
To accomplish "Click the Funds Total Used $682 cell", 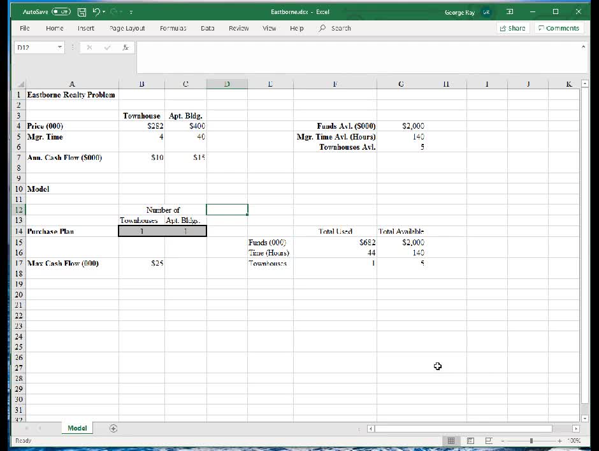I will coord(335,243).
